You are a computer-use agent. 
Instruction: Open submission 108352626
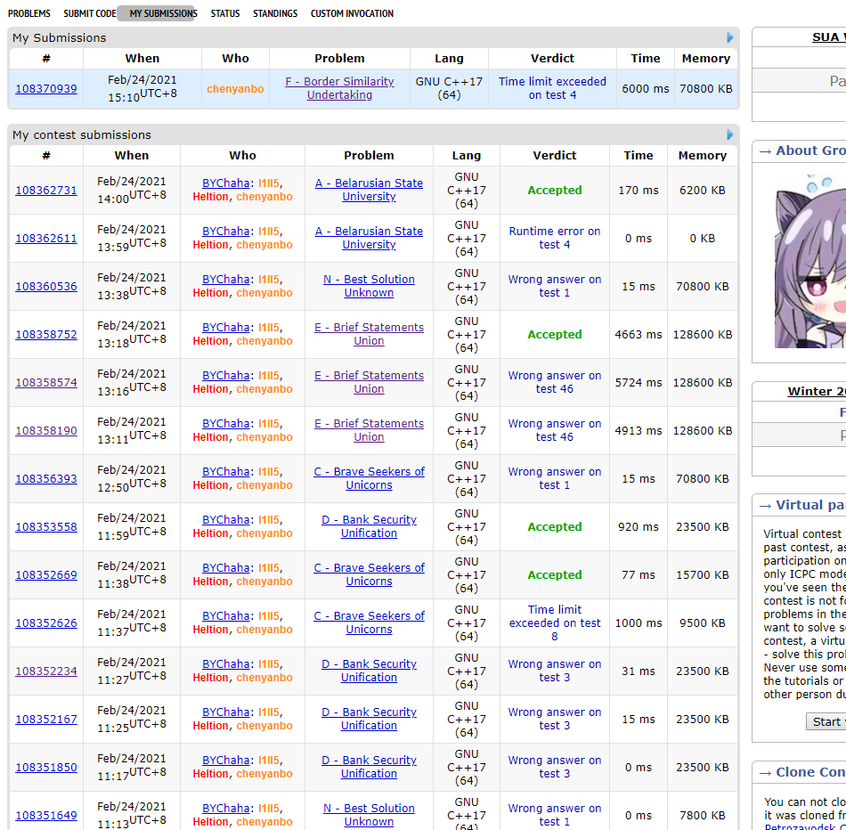(46, 623)
